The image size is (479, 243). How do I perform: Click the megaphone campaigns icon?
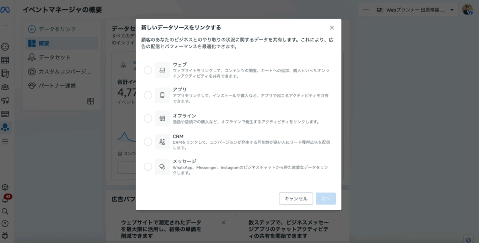[x=6, y=100]
